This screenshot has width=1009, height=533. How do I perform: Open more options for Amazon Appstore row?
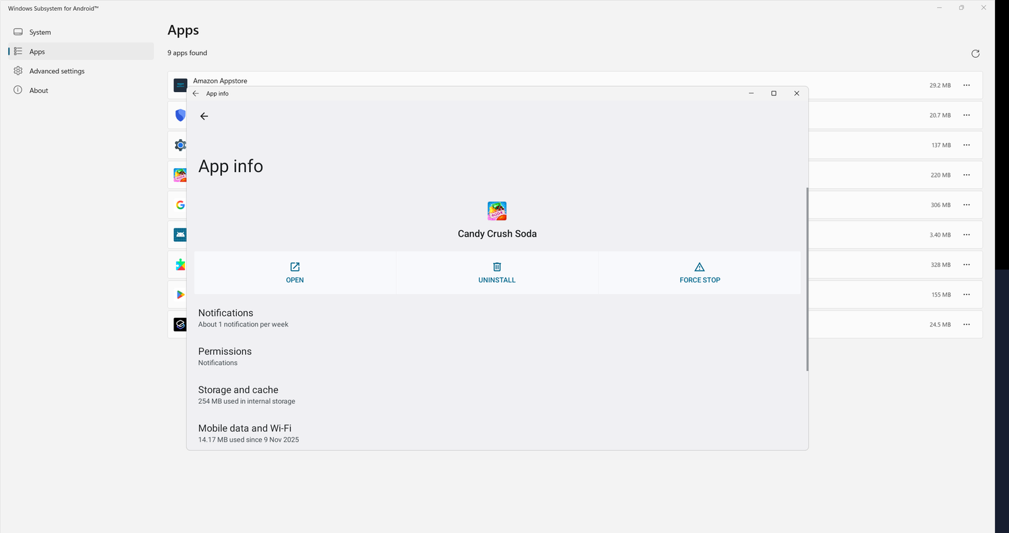tap(967, 85)
